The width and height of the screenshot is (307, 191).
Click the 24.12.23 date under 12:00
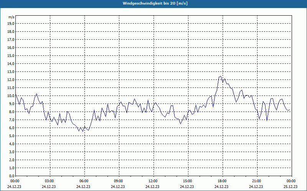[x=152, y=186]
